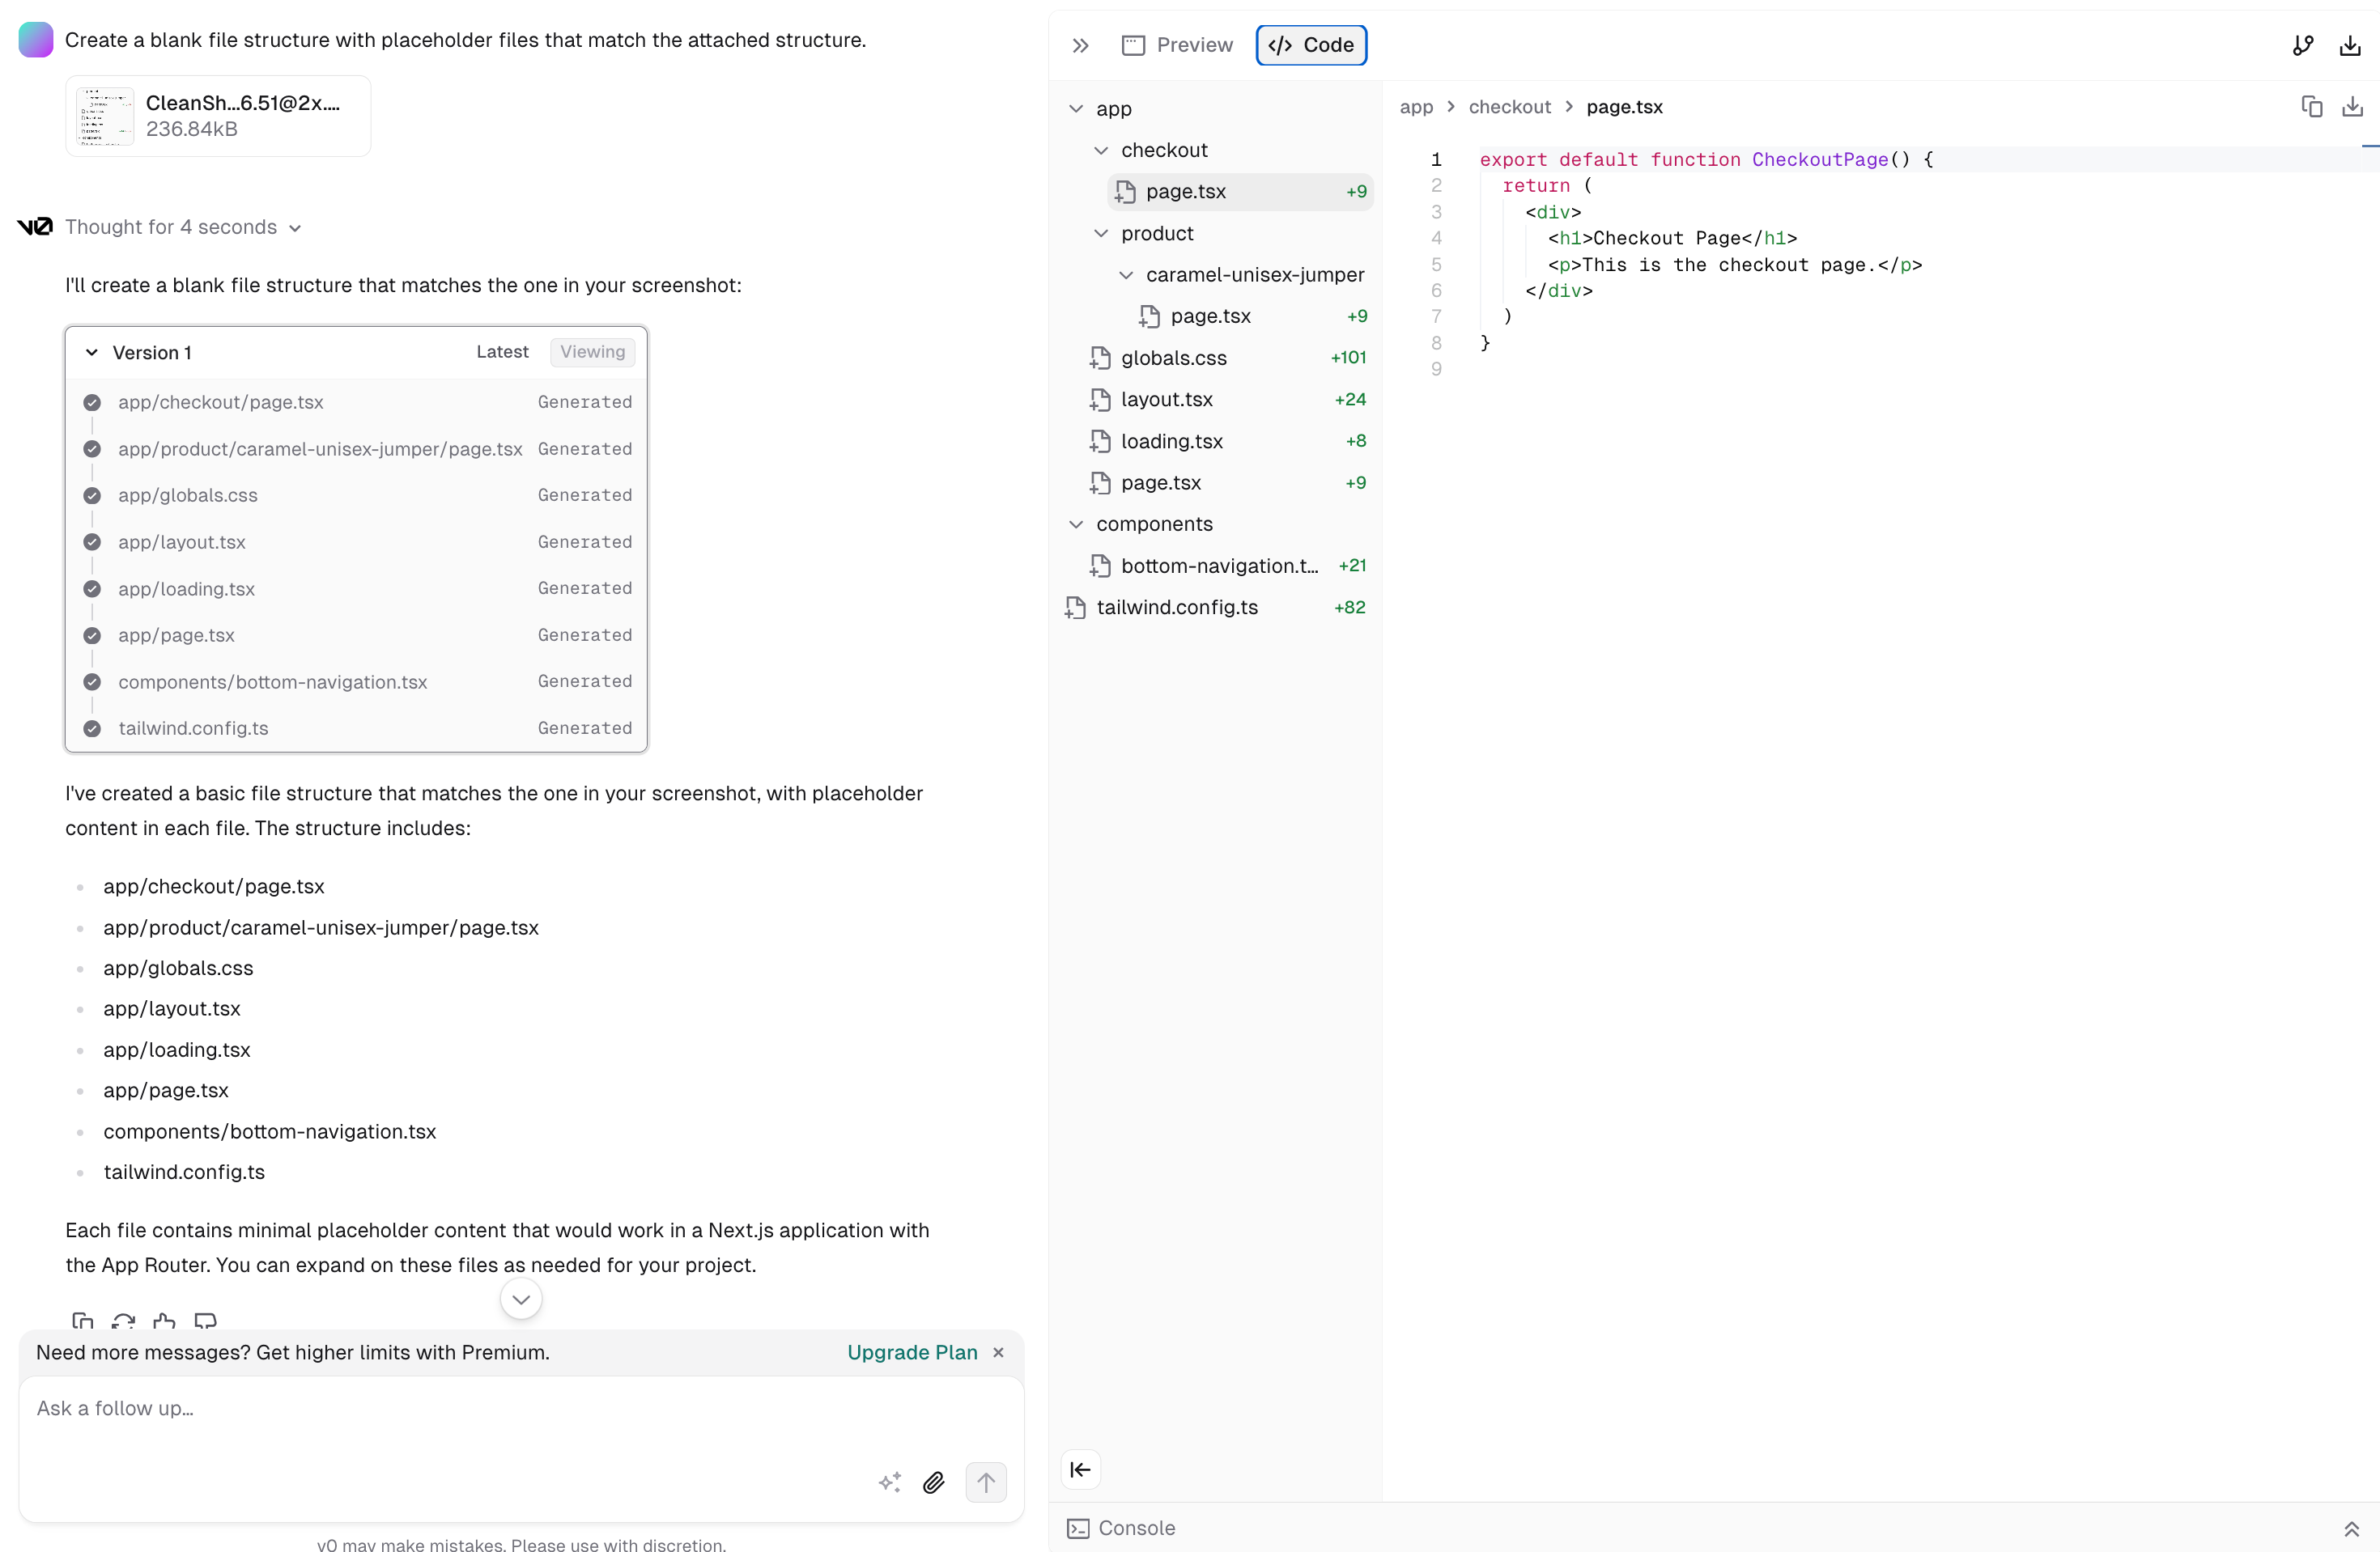Select components/bottom-navigation.tsx in version list
The image size is (2380, 1552).
pos(272,681)
